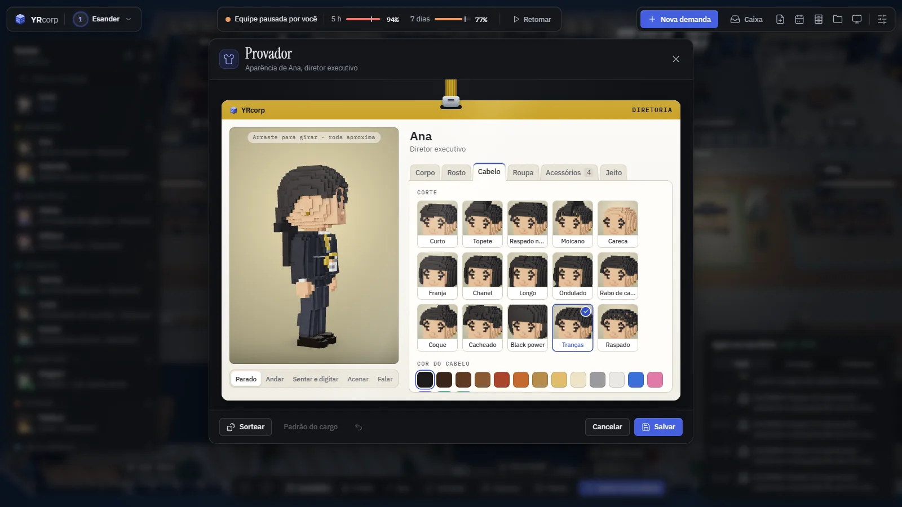Click Retomar to resume the team
This screenshot has width=902, height=507.
(x=532, y=19)
